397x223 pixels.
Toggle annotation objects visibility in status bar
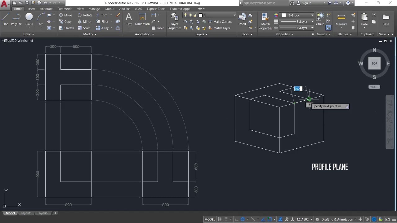(281, 219)
